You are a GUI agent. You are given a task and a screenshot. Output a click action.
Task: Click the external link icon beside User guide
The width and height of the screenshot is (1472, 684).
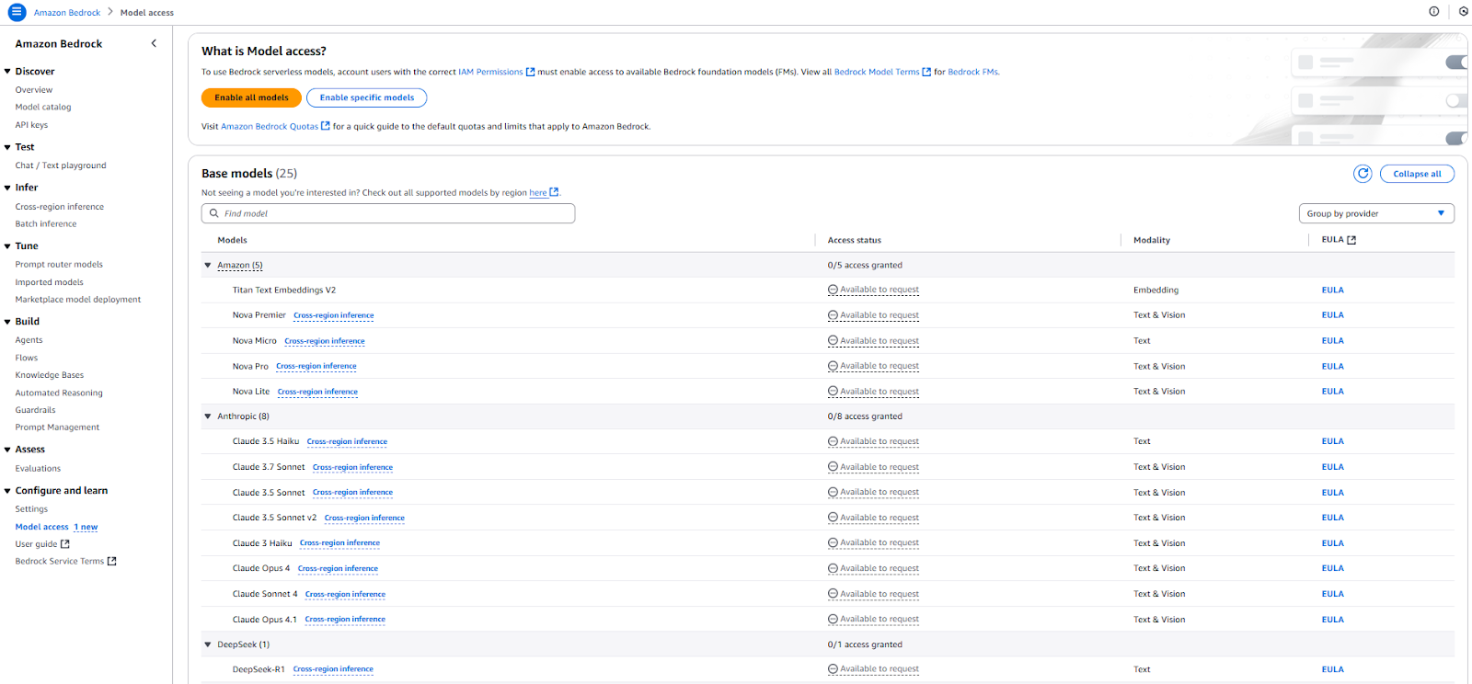click(65, 544)
